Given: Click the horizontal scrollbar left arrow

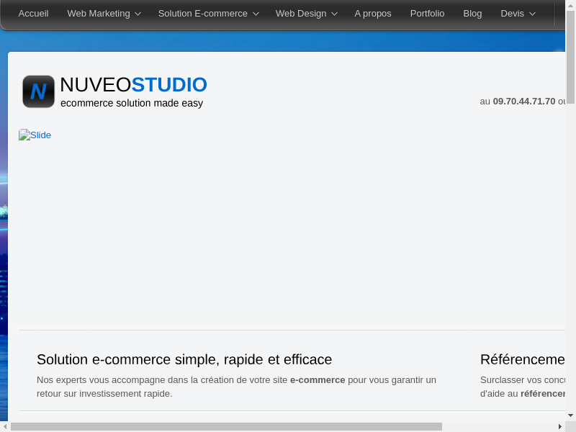Looking at the screenshot, I should click(x=4, y=427).
